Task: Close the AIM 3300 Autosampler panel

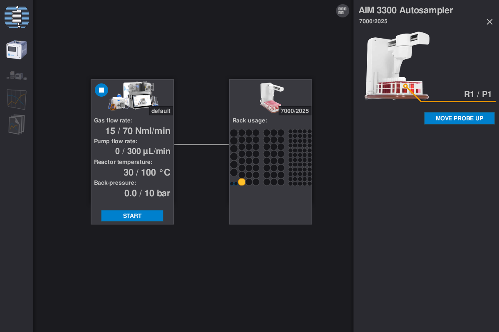Action: (489, 22)
